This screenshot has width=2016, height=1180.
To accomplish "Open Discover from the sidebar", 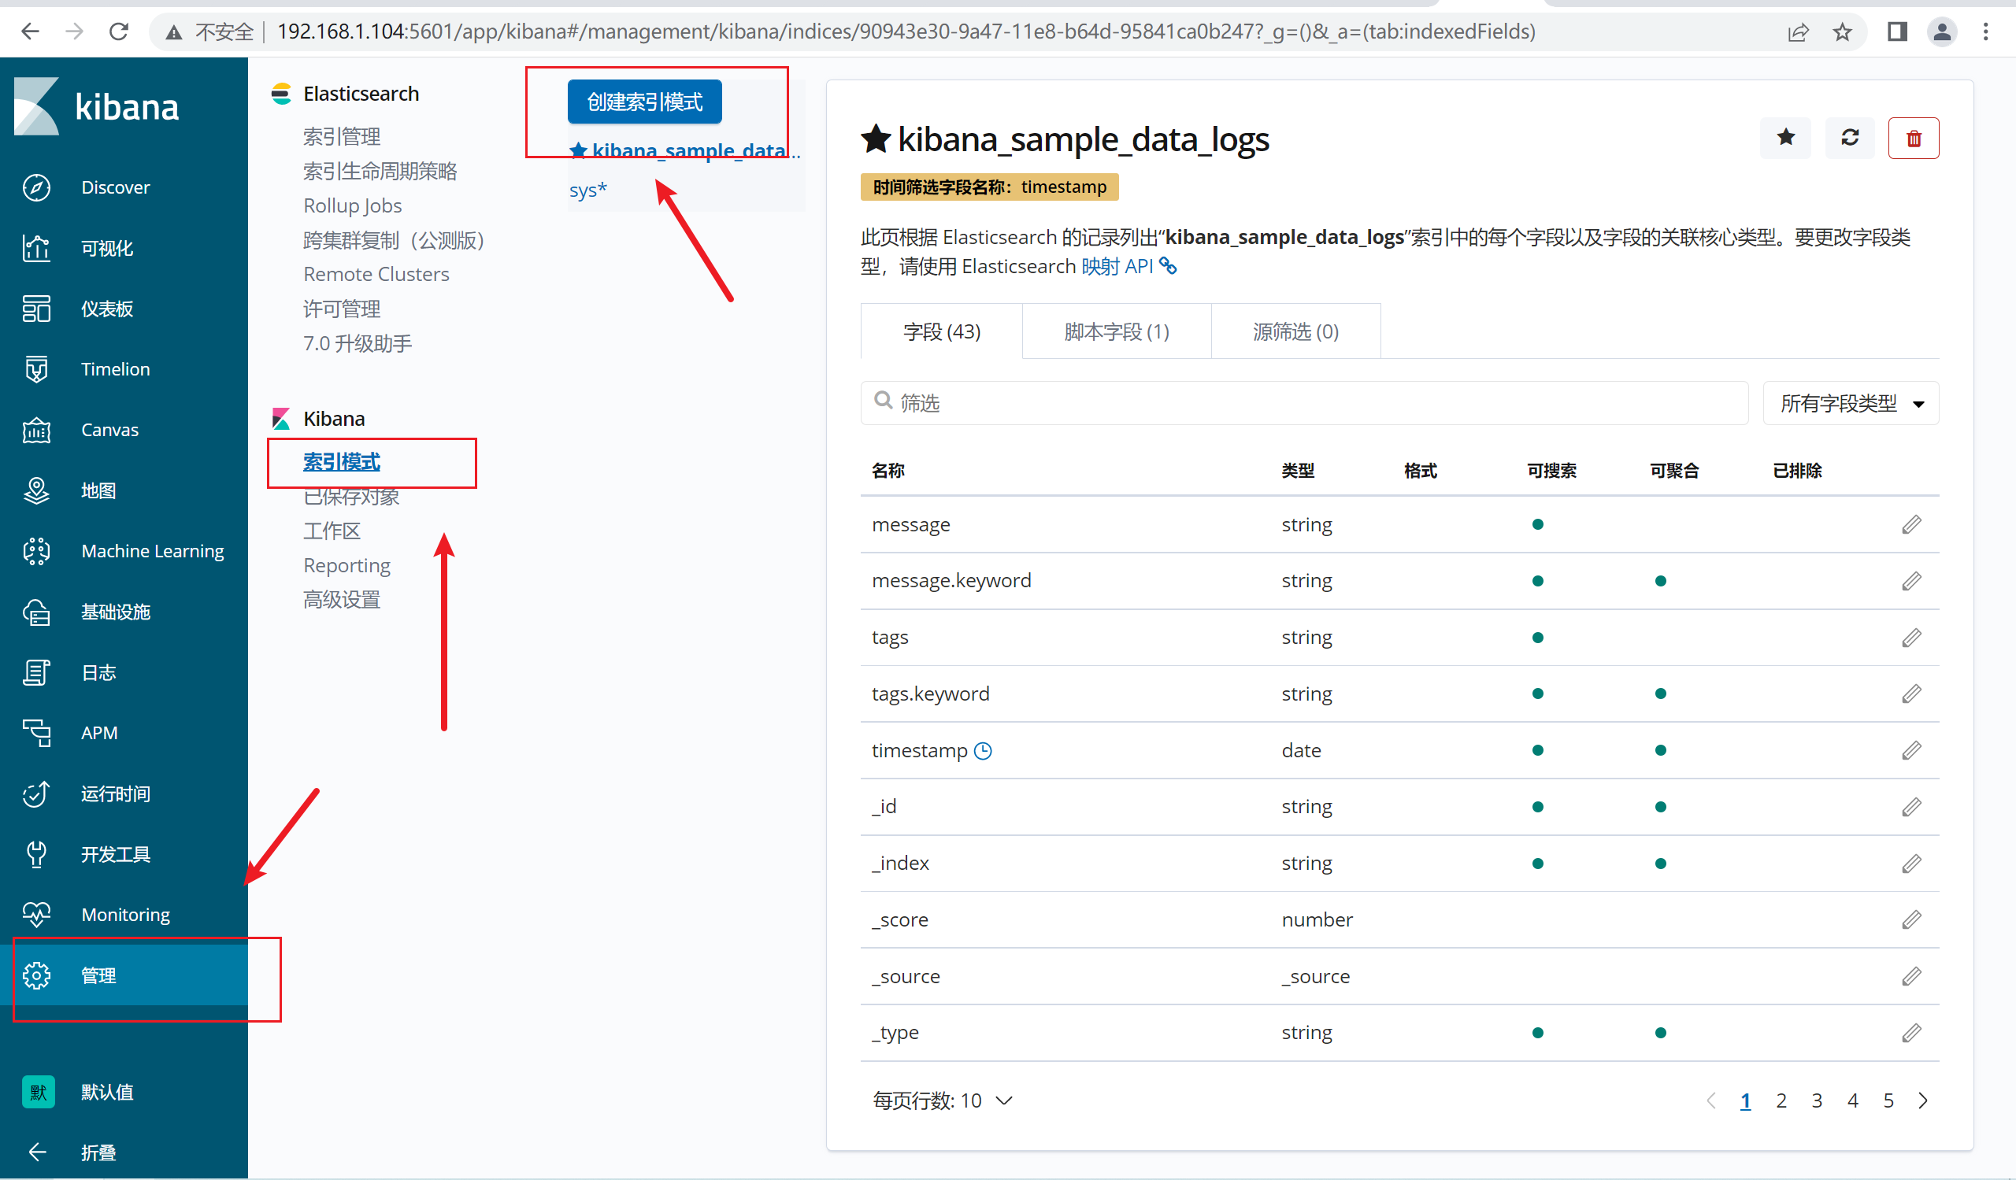I will [x=115, y=187].
